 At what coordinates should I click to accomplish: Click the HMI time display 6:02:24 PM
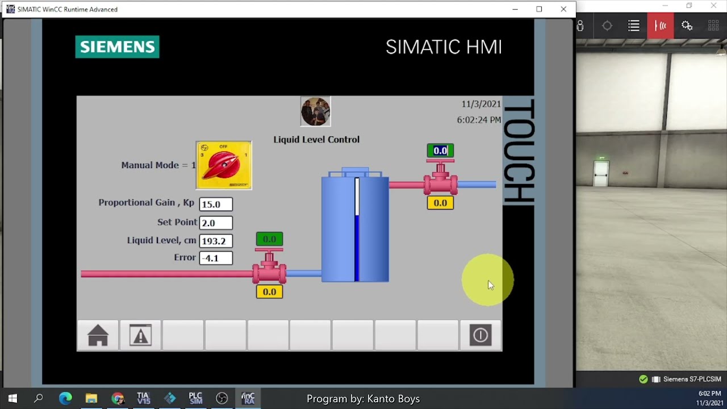coord(479,120)
